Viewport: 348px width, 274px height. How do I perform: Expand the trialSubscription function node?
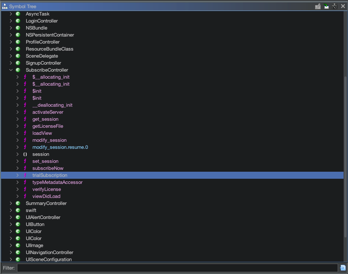[17, 175]
